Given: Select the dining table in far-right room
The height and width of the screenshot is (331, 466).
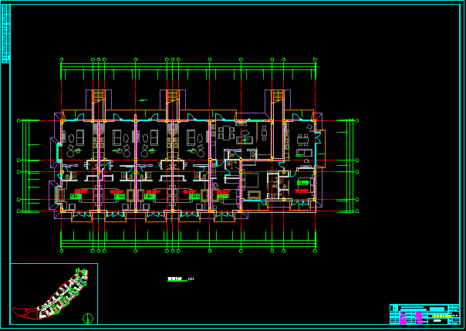Looking at the screenshot, I should click(303, 140).
